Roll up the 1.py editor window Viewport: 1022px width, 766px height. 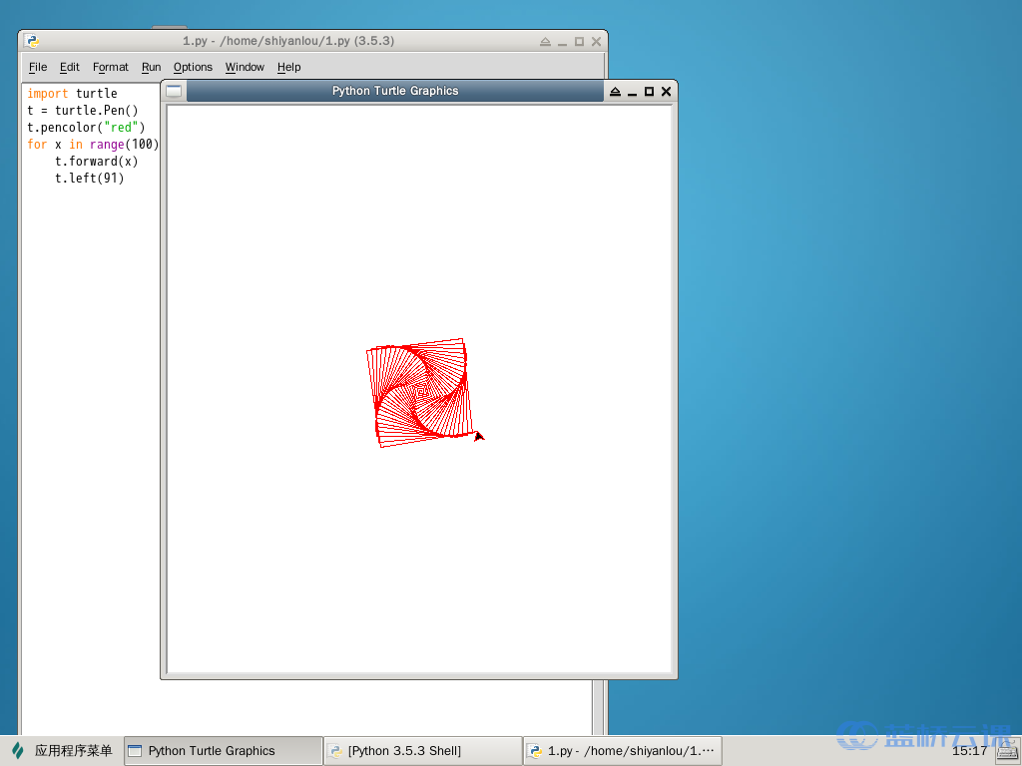(545, 42)
